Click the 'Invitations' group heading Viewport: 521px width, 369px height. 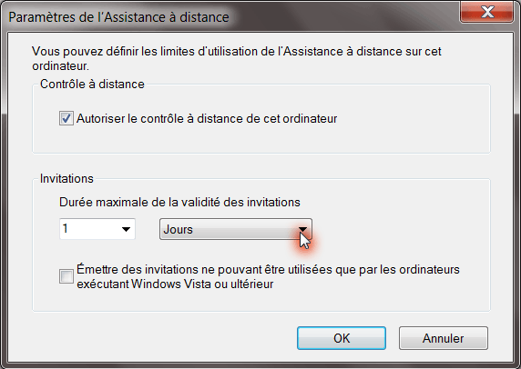[66, 179]
